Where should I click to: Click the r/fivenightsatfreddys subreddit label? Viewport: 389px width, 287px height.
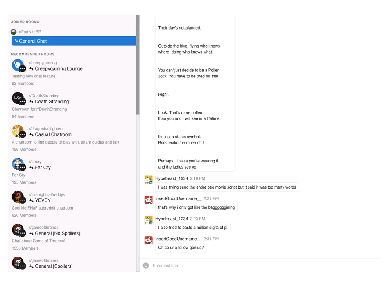(x=47, y=195)
